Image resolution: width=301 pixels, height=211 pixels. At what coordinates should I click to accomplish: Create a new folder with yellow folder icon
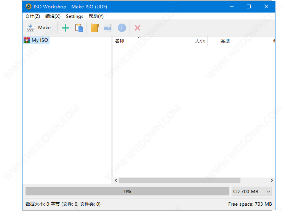pos(94,28)
